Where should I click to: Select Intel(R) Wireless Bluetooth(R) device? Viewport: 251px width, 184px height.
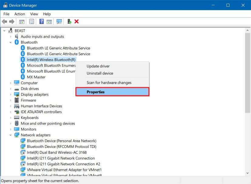(51, 60)
